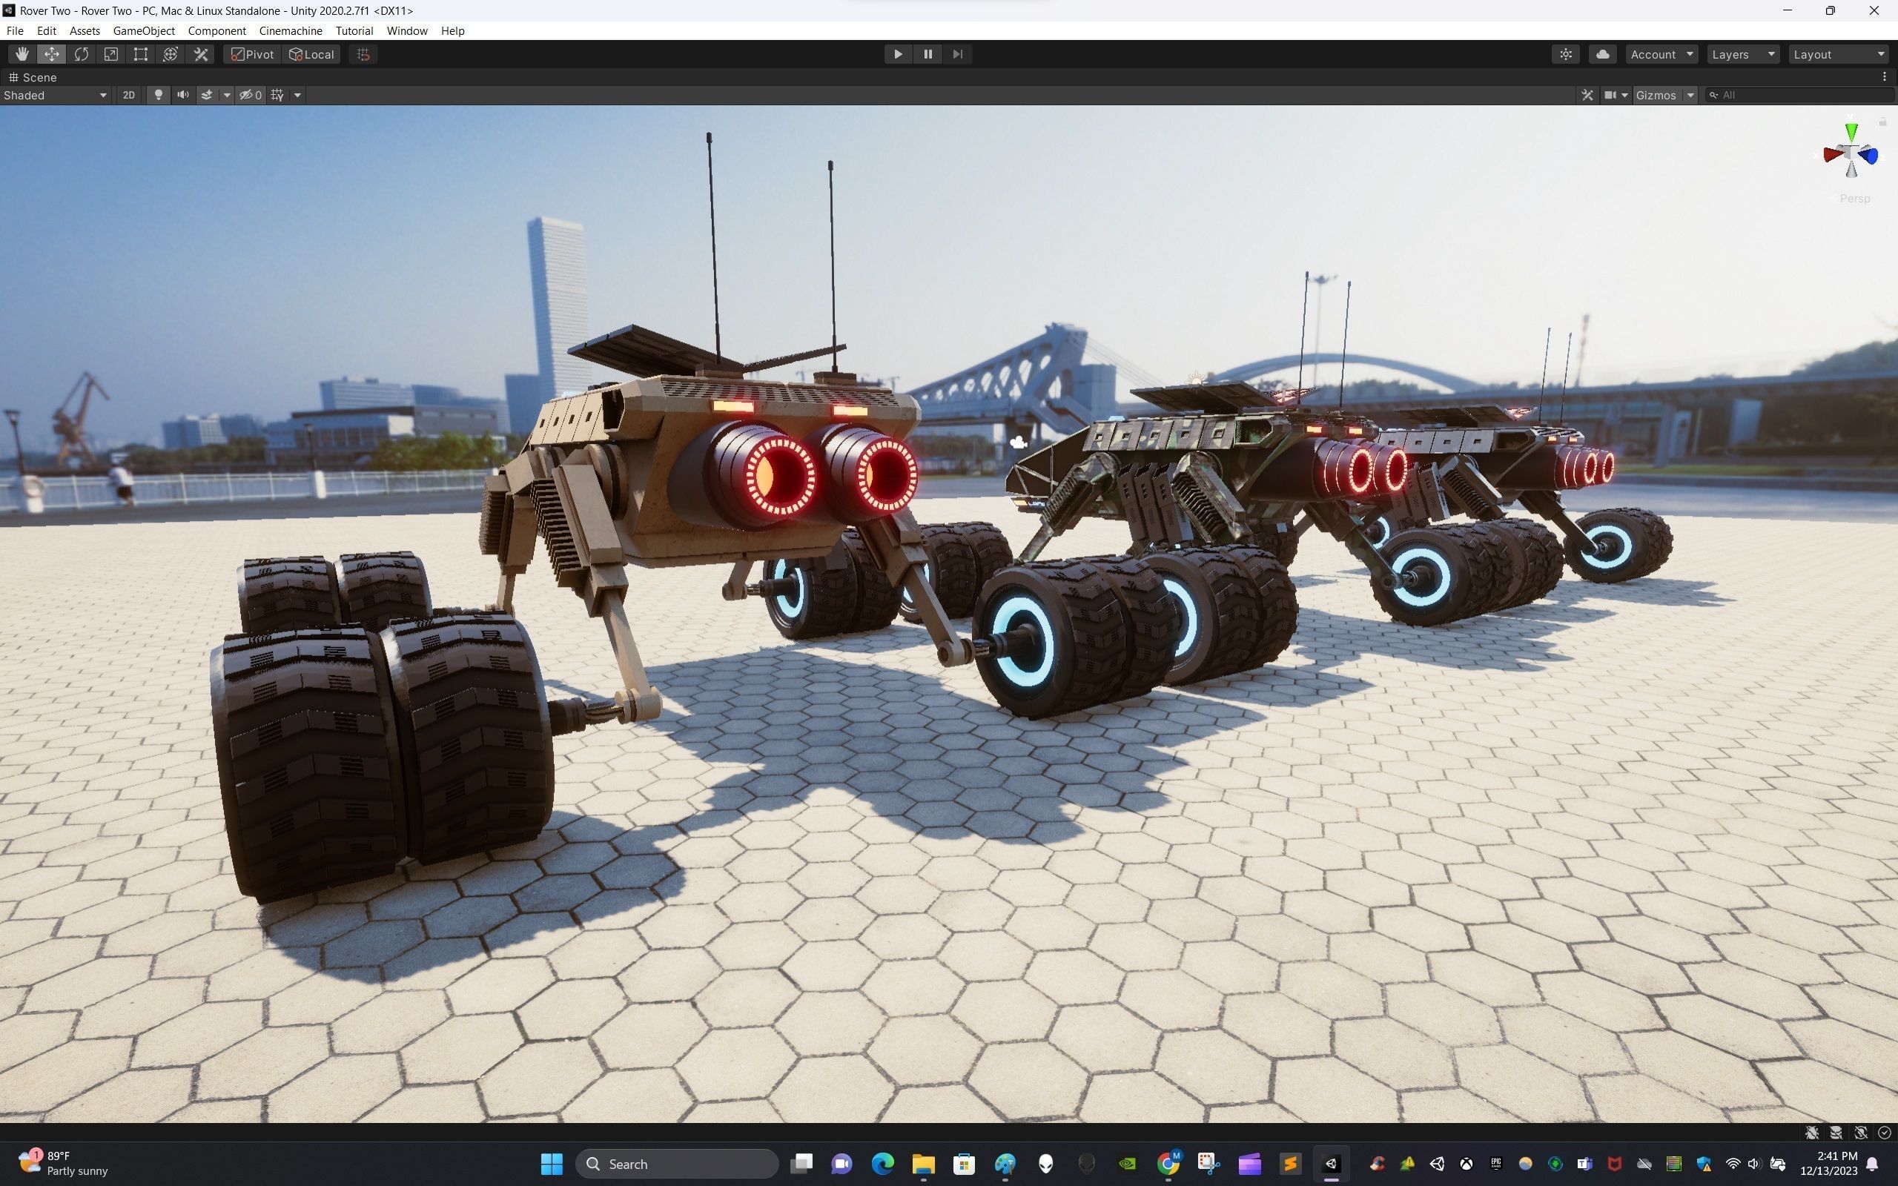Click the scene search field
Viewport: 1898px width, 1186px height.
1804,95
